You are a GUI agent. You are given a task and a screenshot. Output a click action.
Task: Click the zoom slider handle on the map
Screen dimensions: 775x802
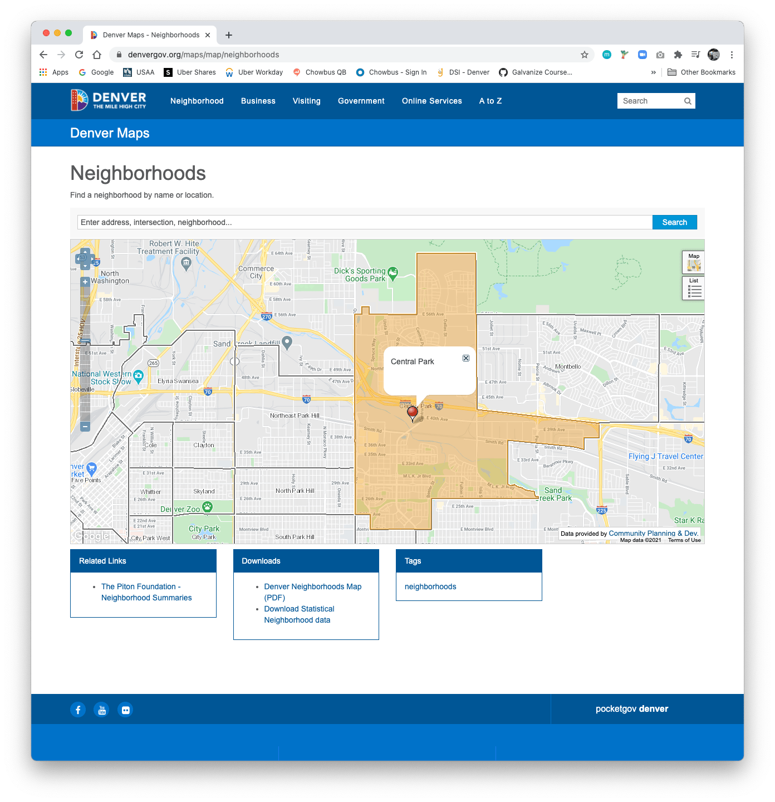tap(85, 341)
